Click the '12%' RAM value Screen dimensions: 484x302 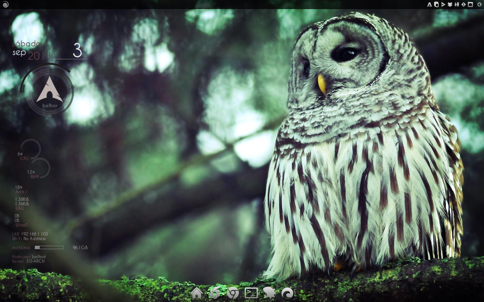click(31, 172)
